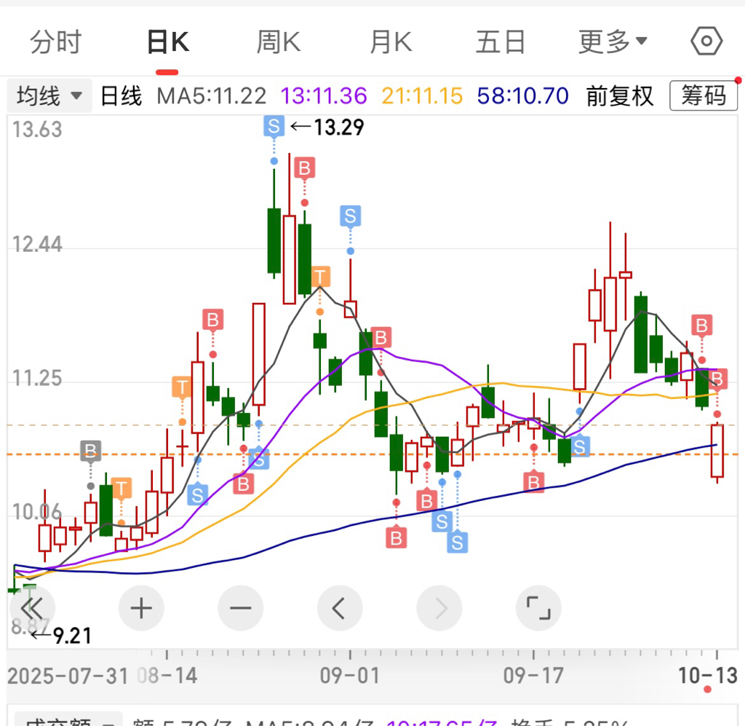Tap the B marker beside the 13.29 peak
The height and width of the screenshot is (726, 745).
click(305, 167)
